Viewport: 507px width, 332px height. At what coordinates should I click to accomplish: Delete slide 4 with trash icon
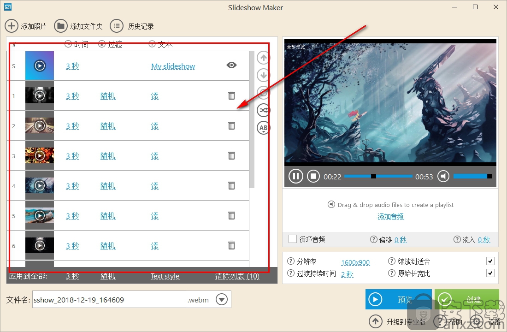[x=231, y=185]
